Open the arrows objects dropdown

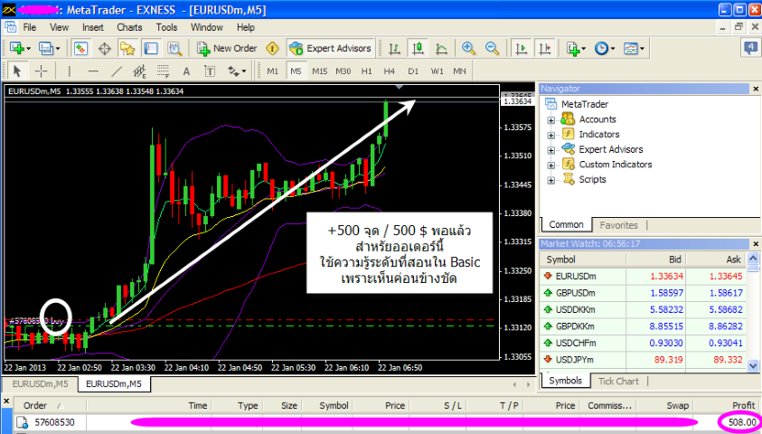click(x=237, y=71)
